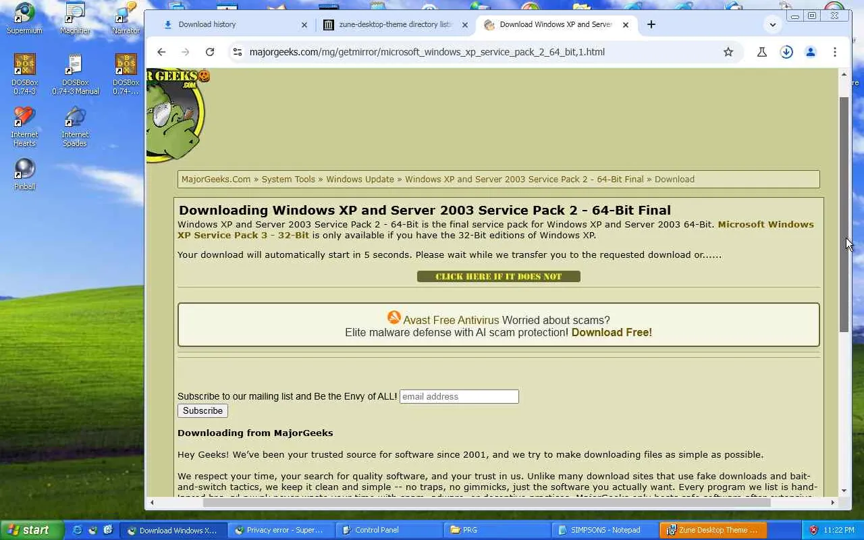Select the Internet Hearts desktop icon

[x=24, y=126]
